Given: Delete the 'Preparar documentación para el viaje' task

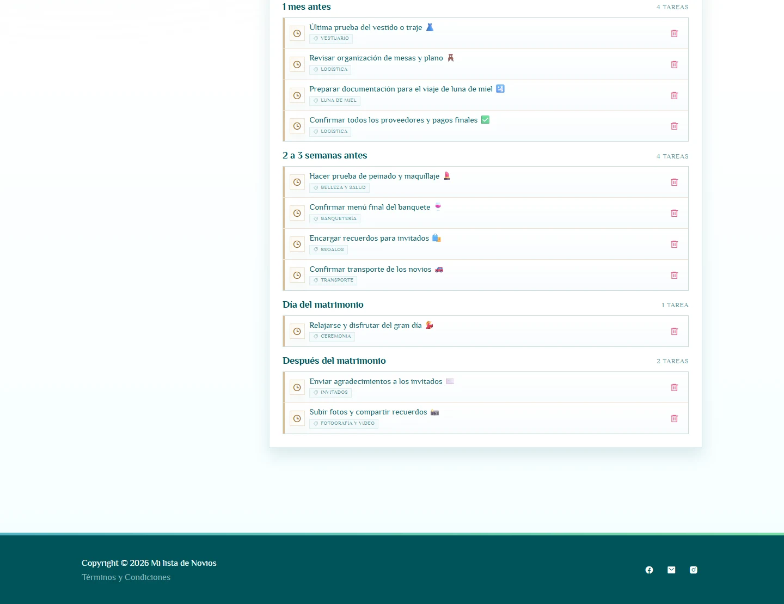Looking at the screenshot, I should [x=674, y=96].
